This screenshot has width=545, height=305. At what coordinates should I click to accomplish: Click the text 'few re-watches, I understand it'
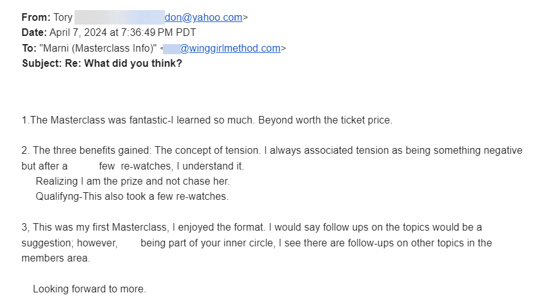coord(172,166)
